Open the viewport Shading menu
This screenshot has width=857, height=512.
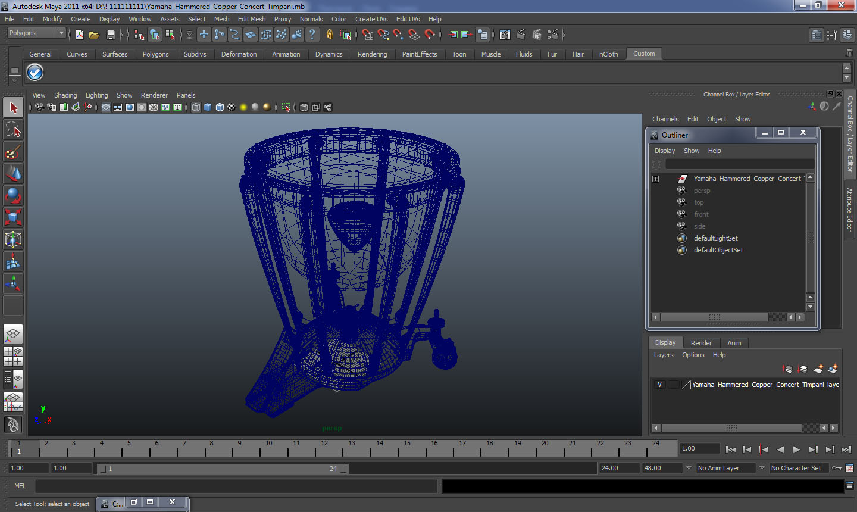pos(65,95)
